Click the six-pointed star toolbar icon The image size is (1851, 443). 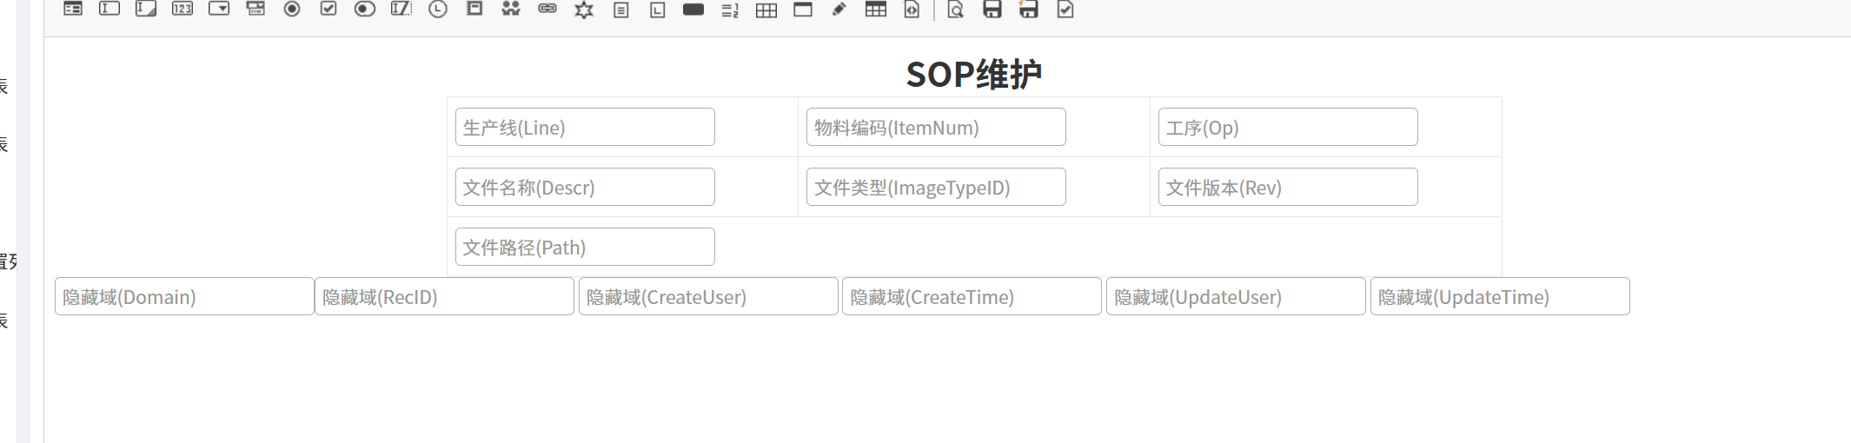pos(584,10)
